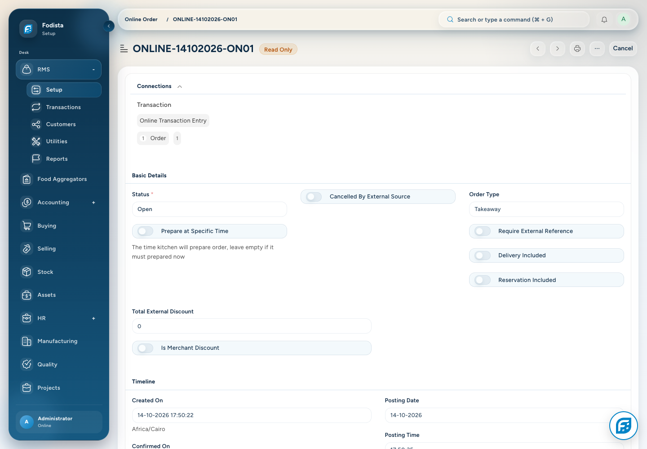Focus the search or command bar
This screenshot has height=449, width=647.
514,19
